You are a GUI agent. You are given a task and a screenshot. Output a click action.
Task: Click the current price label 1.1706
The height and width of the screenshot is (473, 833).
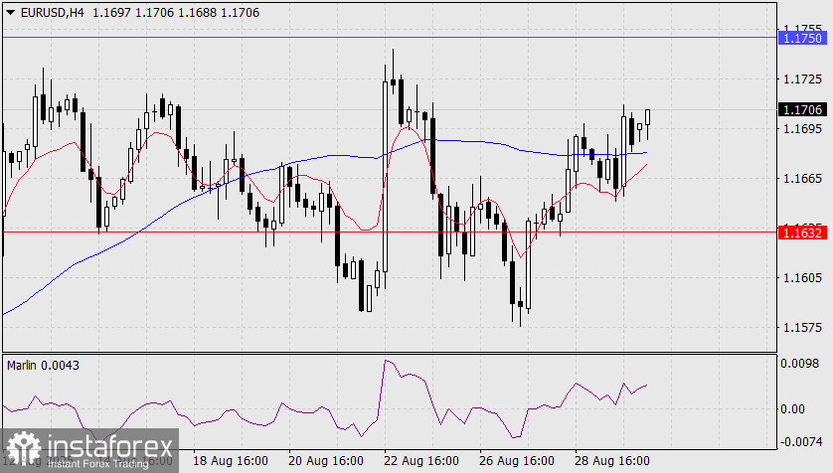point(803,109)
